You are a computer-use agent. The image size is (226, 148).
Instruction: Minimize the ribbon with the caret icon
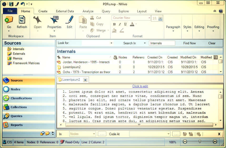215,11
